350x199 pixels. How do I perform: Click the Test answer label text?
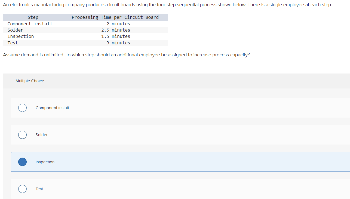click(x=39, y=189)
